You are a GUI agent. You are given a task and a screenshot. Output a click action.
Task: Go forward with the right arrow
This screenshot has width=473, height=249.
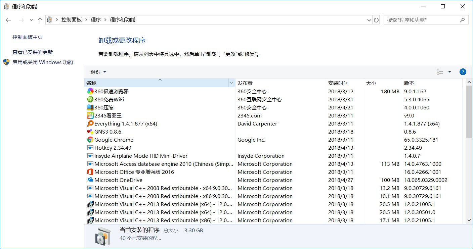pos(21,20)
